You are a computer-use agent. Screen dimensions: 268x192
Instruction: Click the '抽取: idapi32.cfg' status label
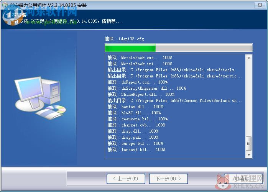[x=124, y=39]
